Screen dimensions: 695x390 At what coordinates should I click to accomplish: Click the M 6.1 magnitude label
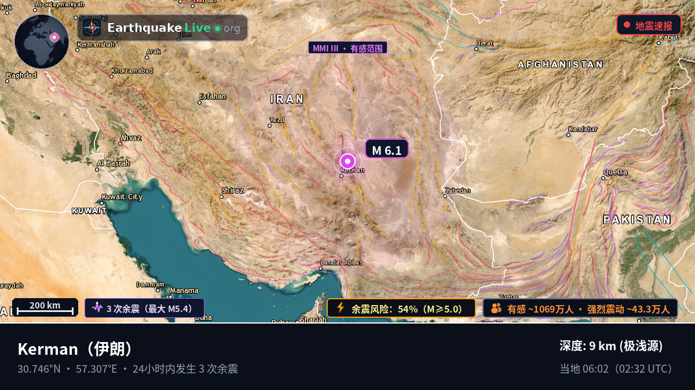386,149
